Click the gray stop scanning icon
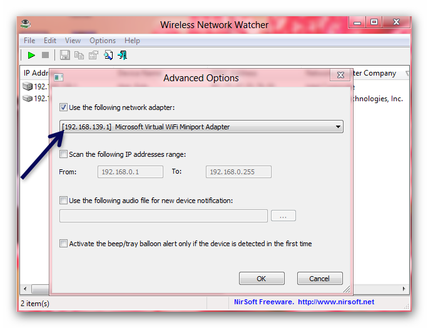This screenshot has height=328, width=428. [x=46, y=56]
